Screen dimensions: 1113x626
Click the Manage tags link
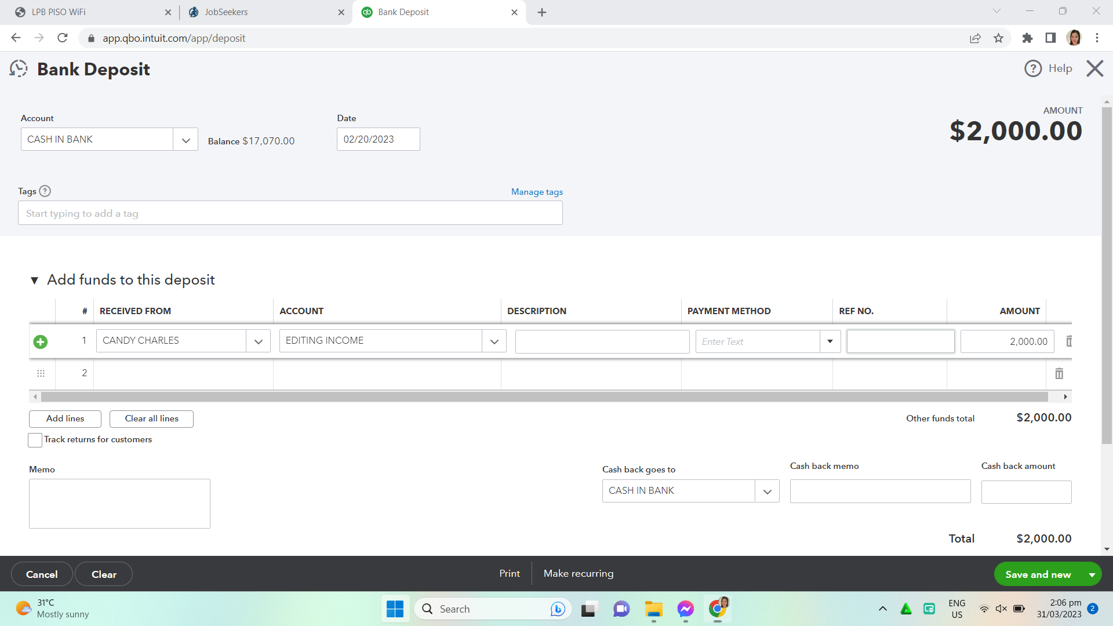click(537, 192)
